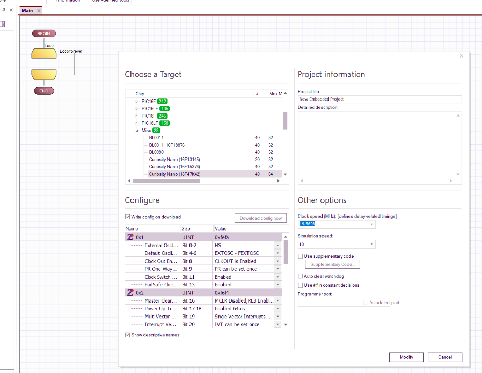Open Power Up Timer value dropdown
482x373 pixels.
[277, 308]
